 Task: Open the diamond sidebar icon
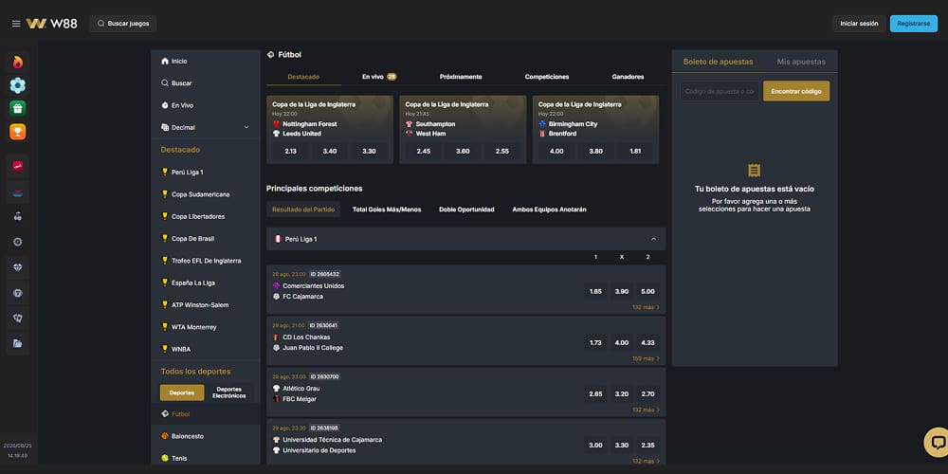17,267
